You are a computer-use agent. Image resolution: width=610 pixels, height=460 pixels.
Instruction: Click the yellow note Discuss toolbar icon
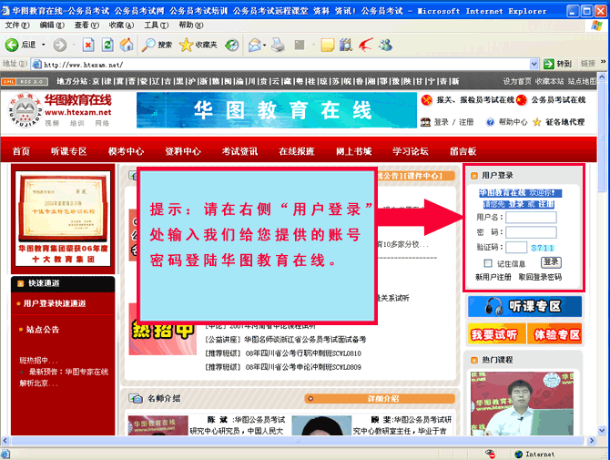(x=328, y=46)
